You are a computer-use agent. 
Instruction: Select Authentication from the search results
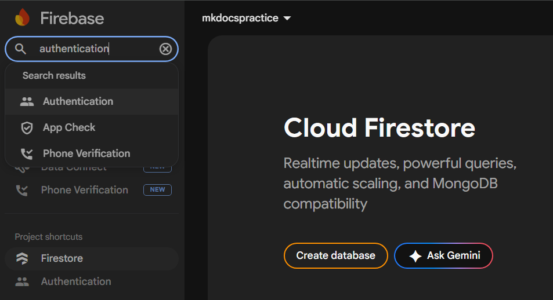click(78, 102)
